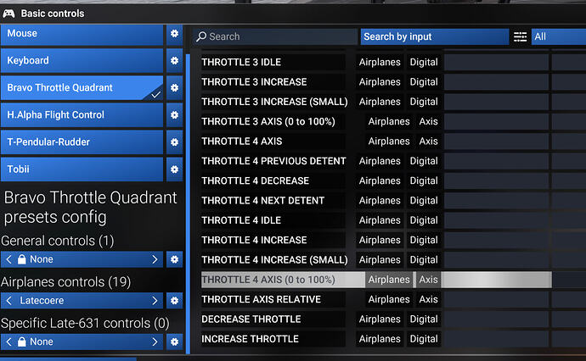Select THROTTLE 4 PREVIOUS DETENT row
586x361 pixels.
tap(274, 161)
